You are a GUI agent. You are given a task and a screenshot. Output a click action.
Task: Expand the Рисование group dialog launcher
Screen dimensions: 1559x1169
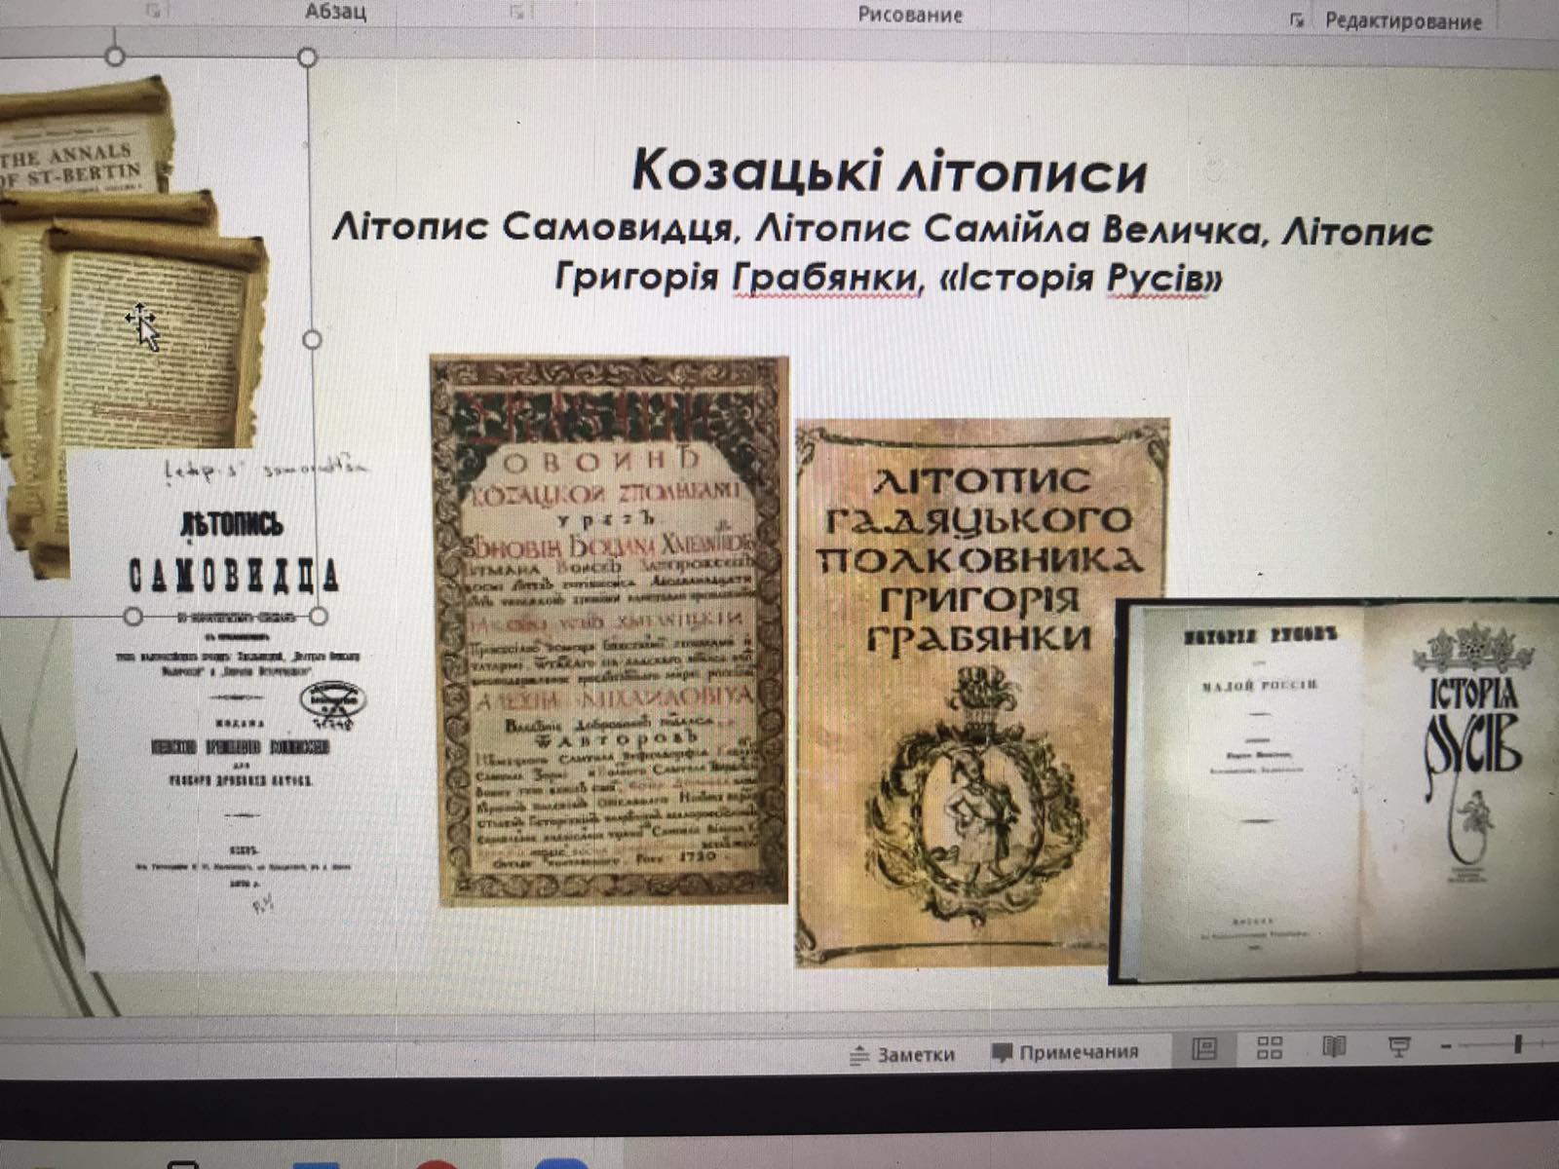click(x=1297, y=20)
